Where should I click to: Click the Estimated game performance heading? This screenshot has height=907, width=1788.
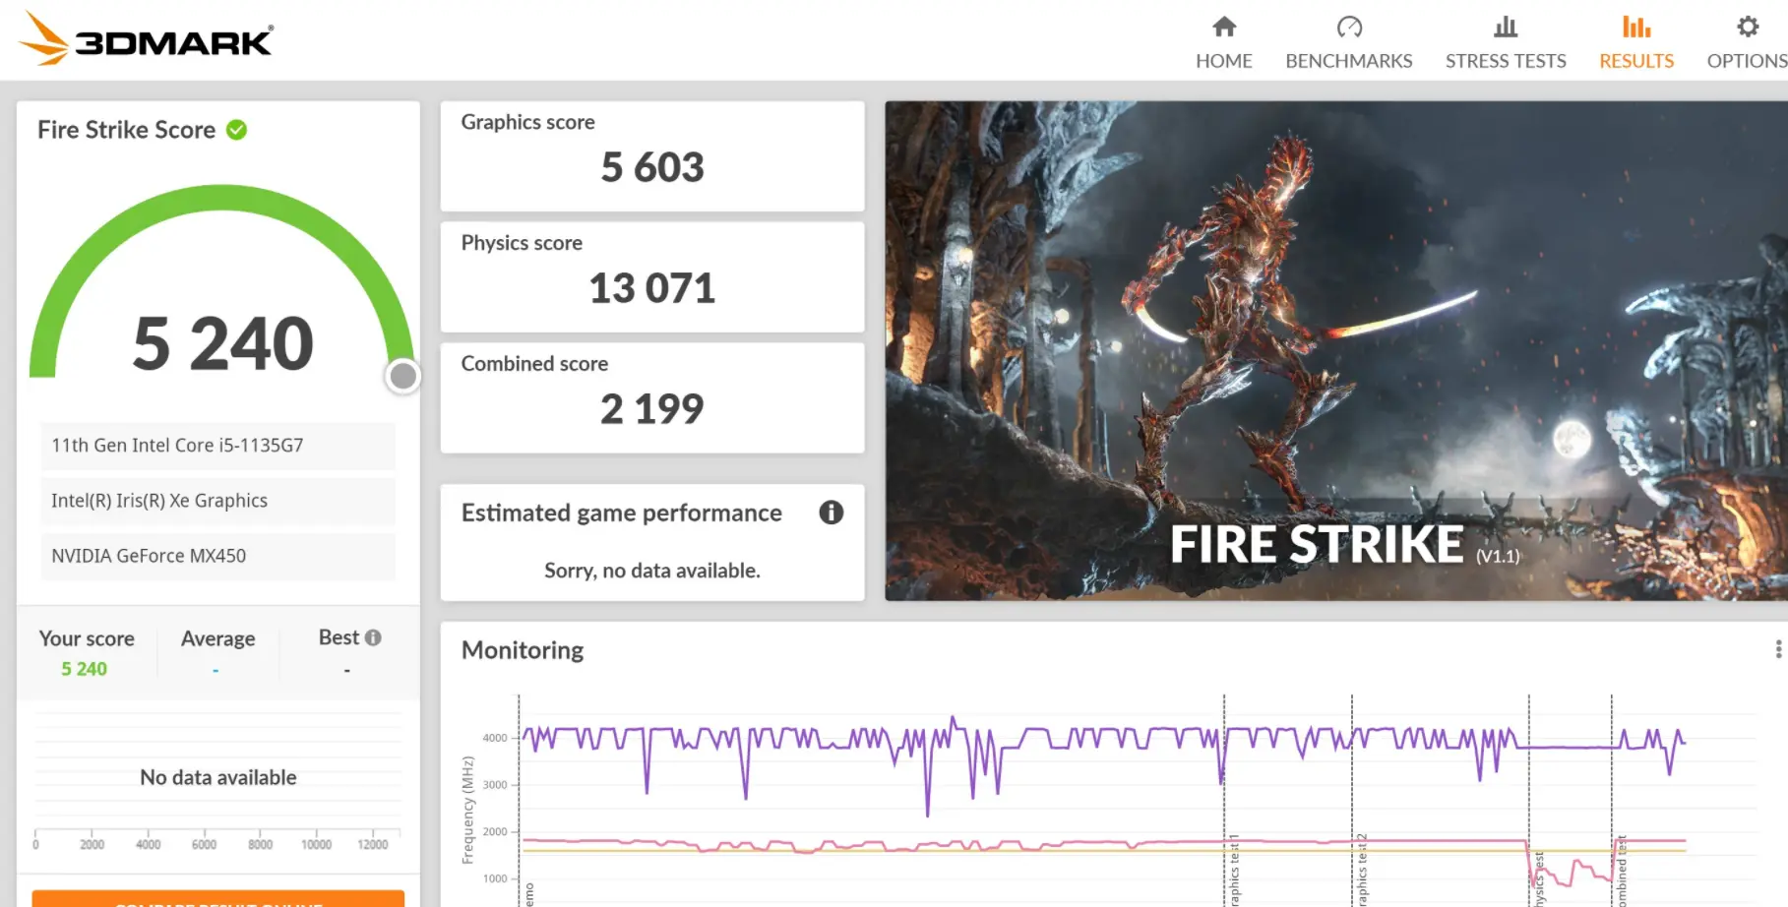pyautogui.click(x=622, y=513)
